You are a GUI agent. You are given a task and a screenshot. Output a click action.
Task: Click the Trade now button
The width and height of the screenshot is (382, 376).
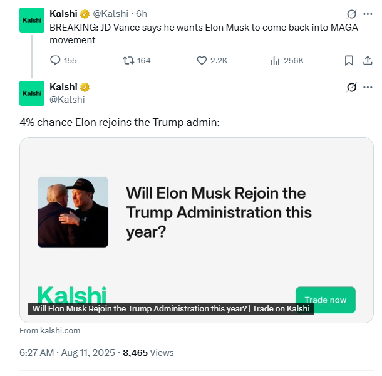click(326, 300)
